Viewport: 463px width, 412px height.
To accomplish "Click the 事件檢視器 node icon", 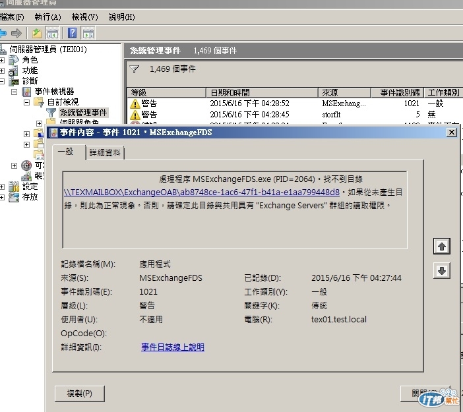I will (x=26, y=92).
